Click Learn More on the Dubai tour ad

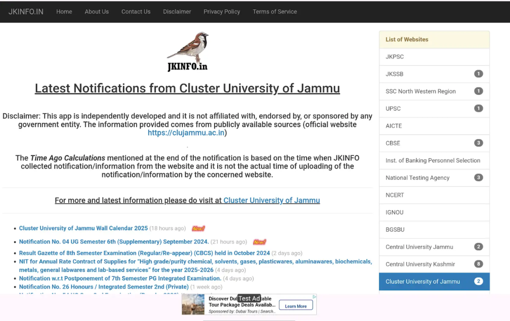point(296,306)
